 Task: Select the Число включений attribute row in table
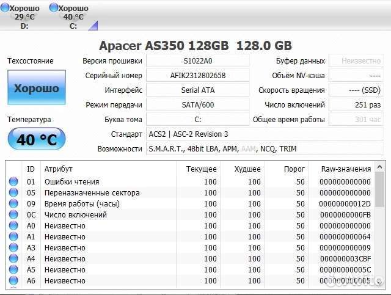[x=190, y=214]
